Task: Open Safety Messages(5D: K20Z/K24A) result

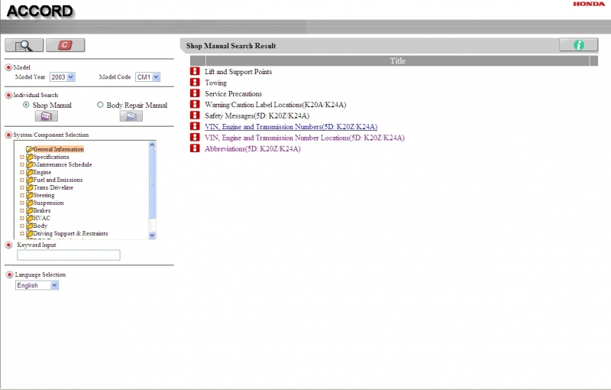Action: 257,115
